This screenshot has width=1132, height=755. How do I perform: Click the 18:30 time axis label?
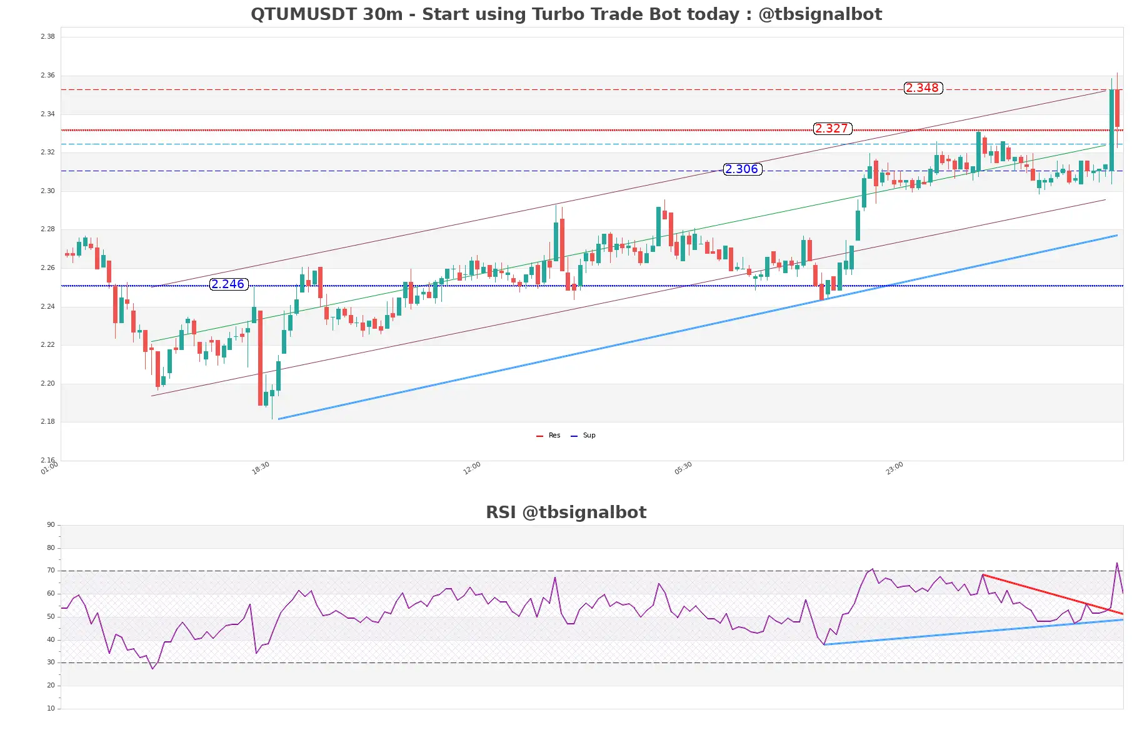[x=261, y=468]
